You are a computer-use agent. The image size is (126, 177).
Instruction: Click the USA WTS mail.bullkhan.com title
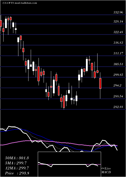[x=20, y=3]
